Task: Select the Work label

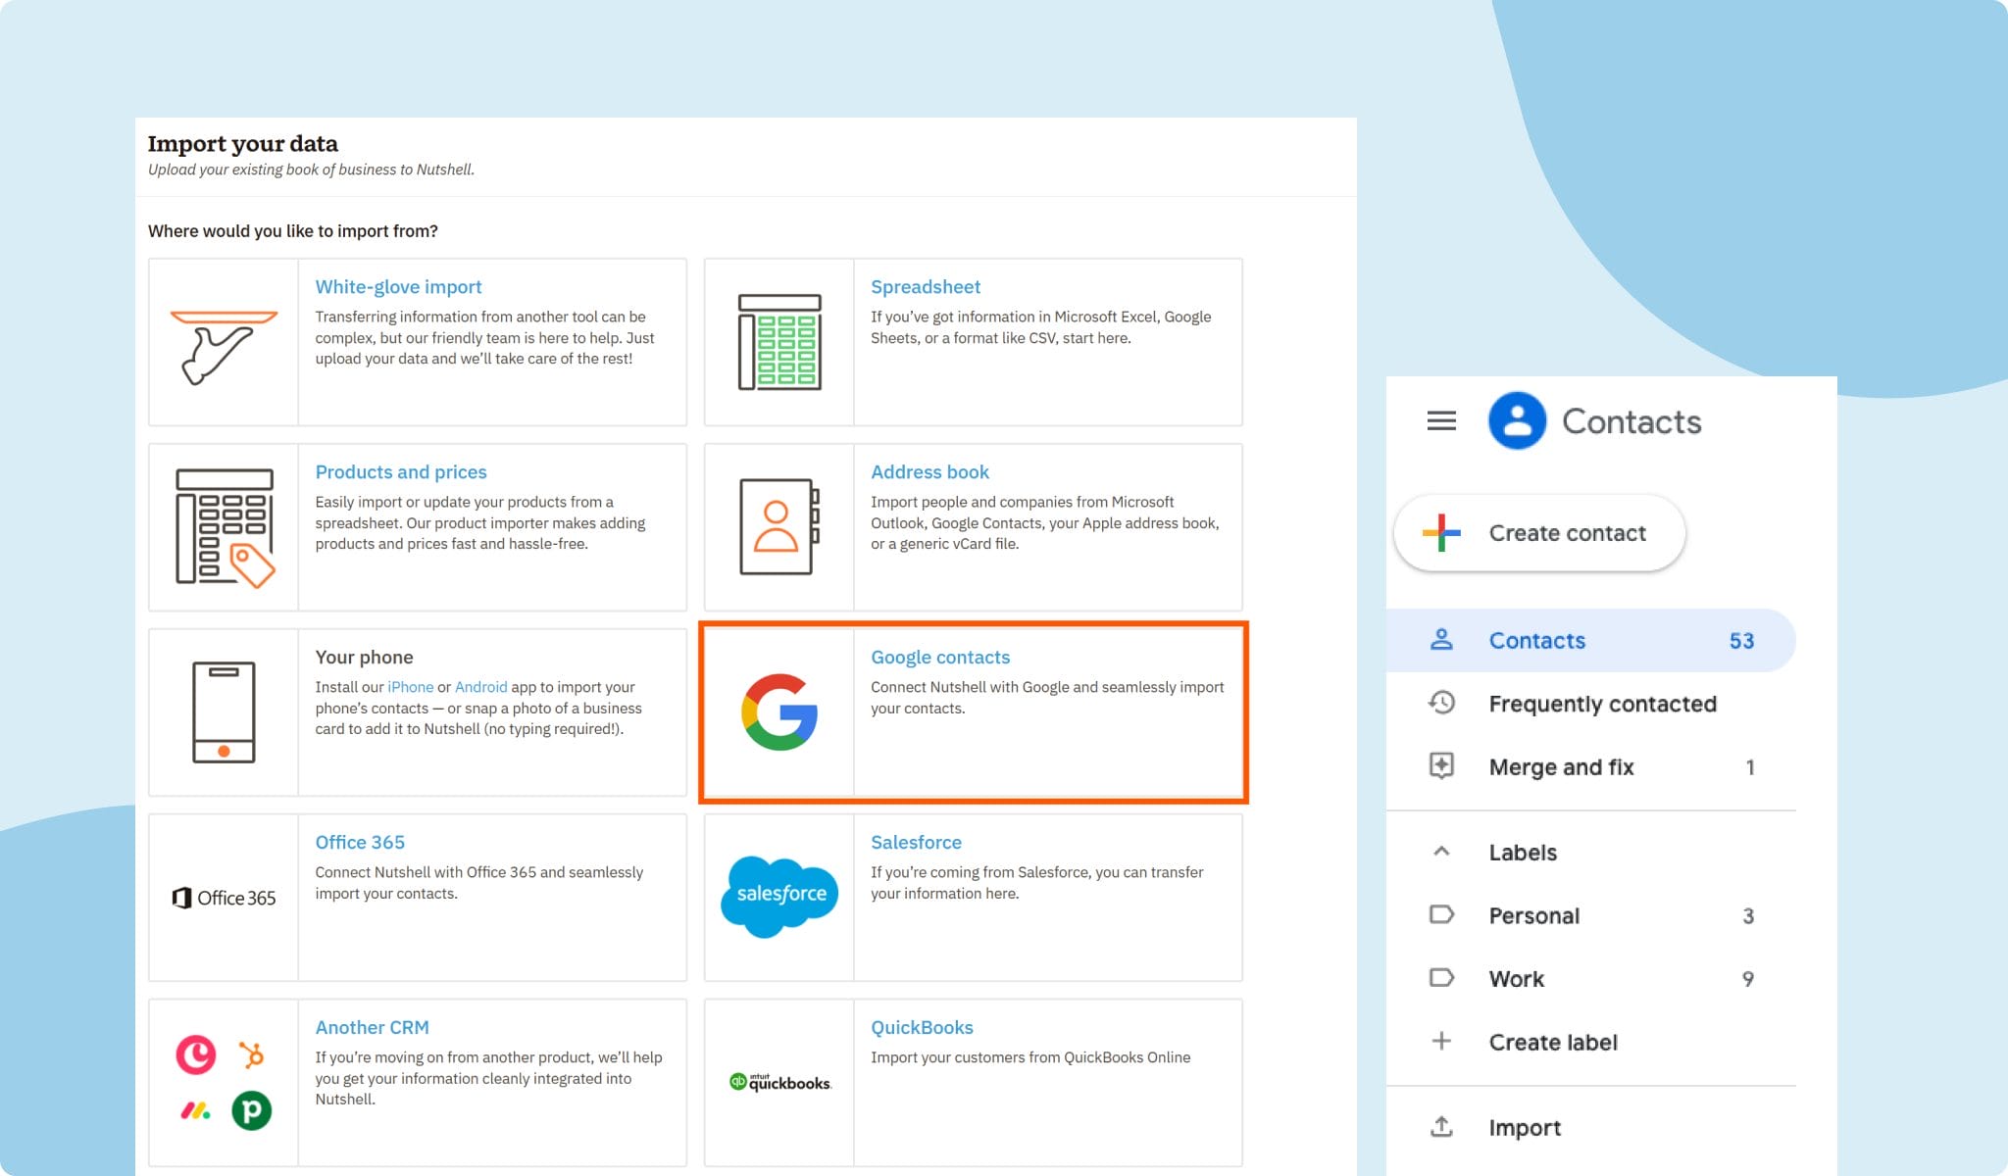Action: coord(1516,979)
